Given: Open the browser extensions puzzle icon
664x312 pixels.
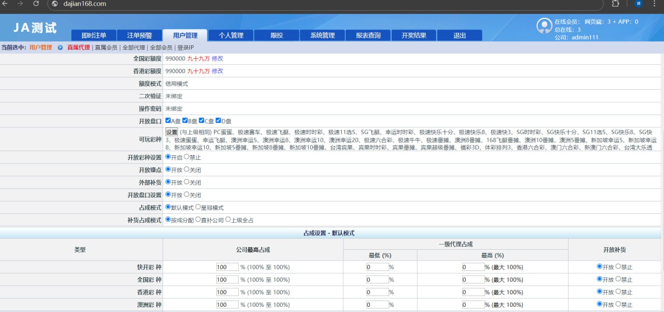Looking at the screenshot, I should (x=615, y=4).
